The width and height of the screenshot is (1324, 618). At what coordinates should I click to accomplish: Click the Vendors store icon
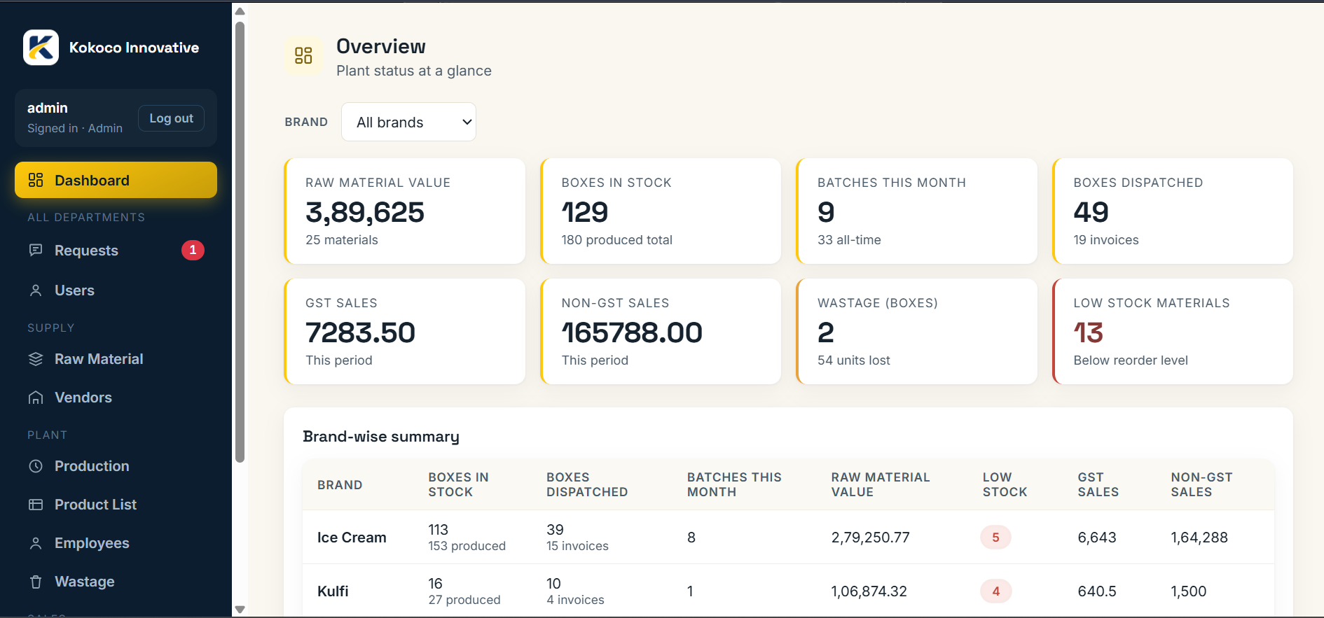36,398
